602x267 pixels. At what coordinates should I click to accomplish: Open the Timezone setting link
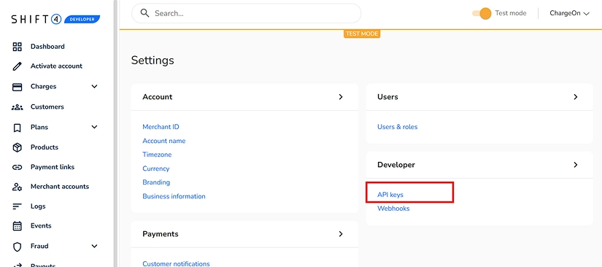[x=157, y=155]
